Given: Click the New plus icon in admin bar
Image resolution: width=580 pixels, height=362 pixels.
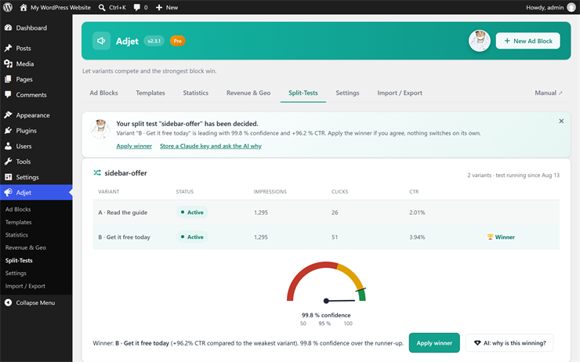Looking at the screenshot, I should tap(159, 7).
